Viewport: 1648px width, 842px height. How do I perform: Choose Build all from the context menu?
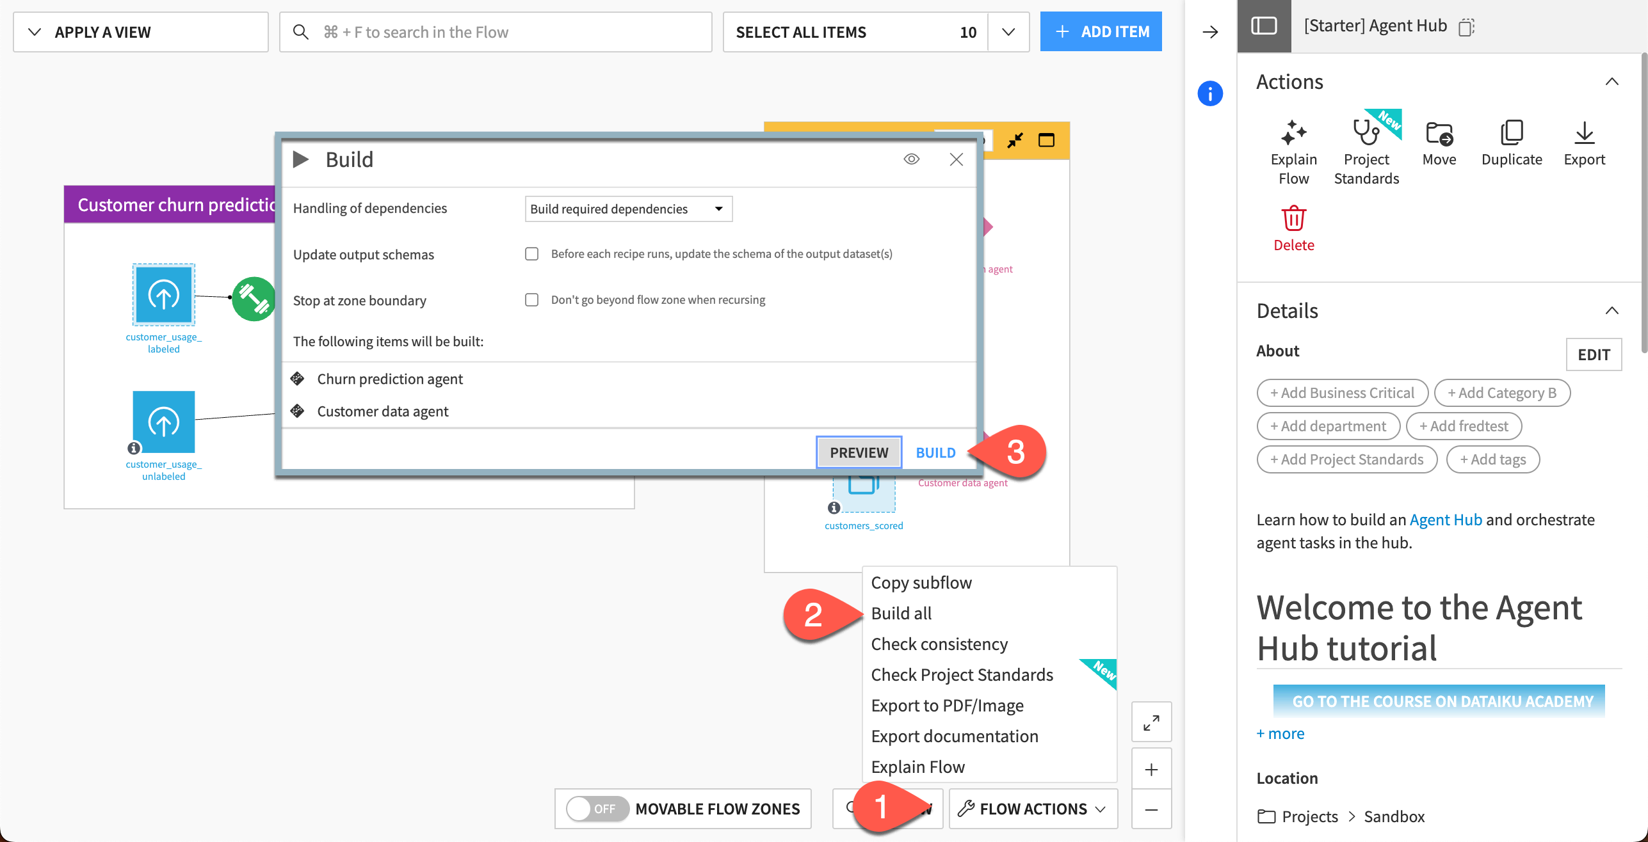coord(901,612)
